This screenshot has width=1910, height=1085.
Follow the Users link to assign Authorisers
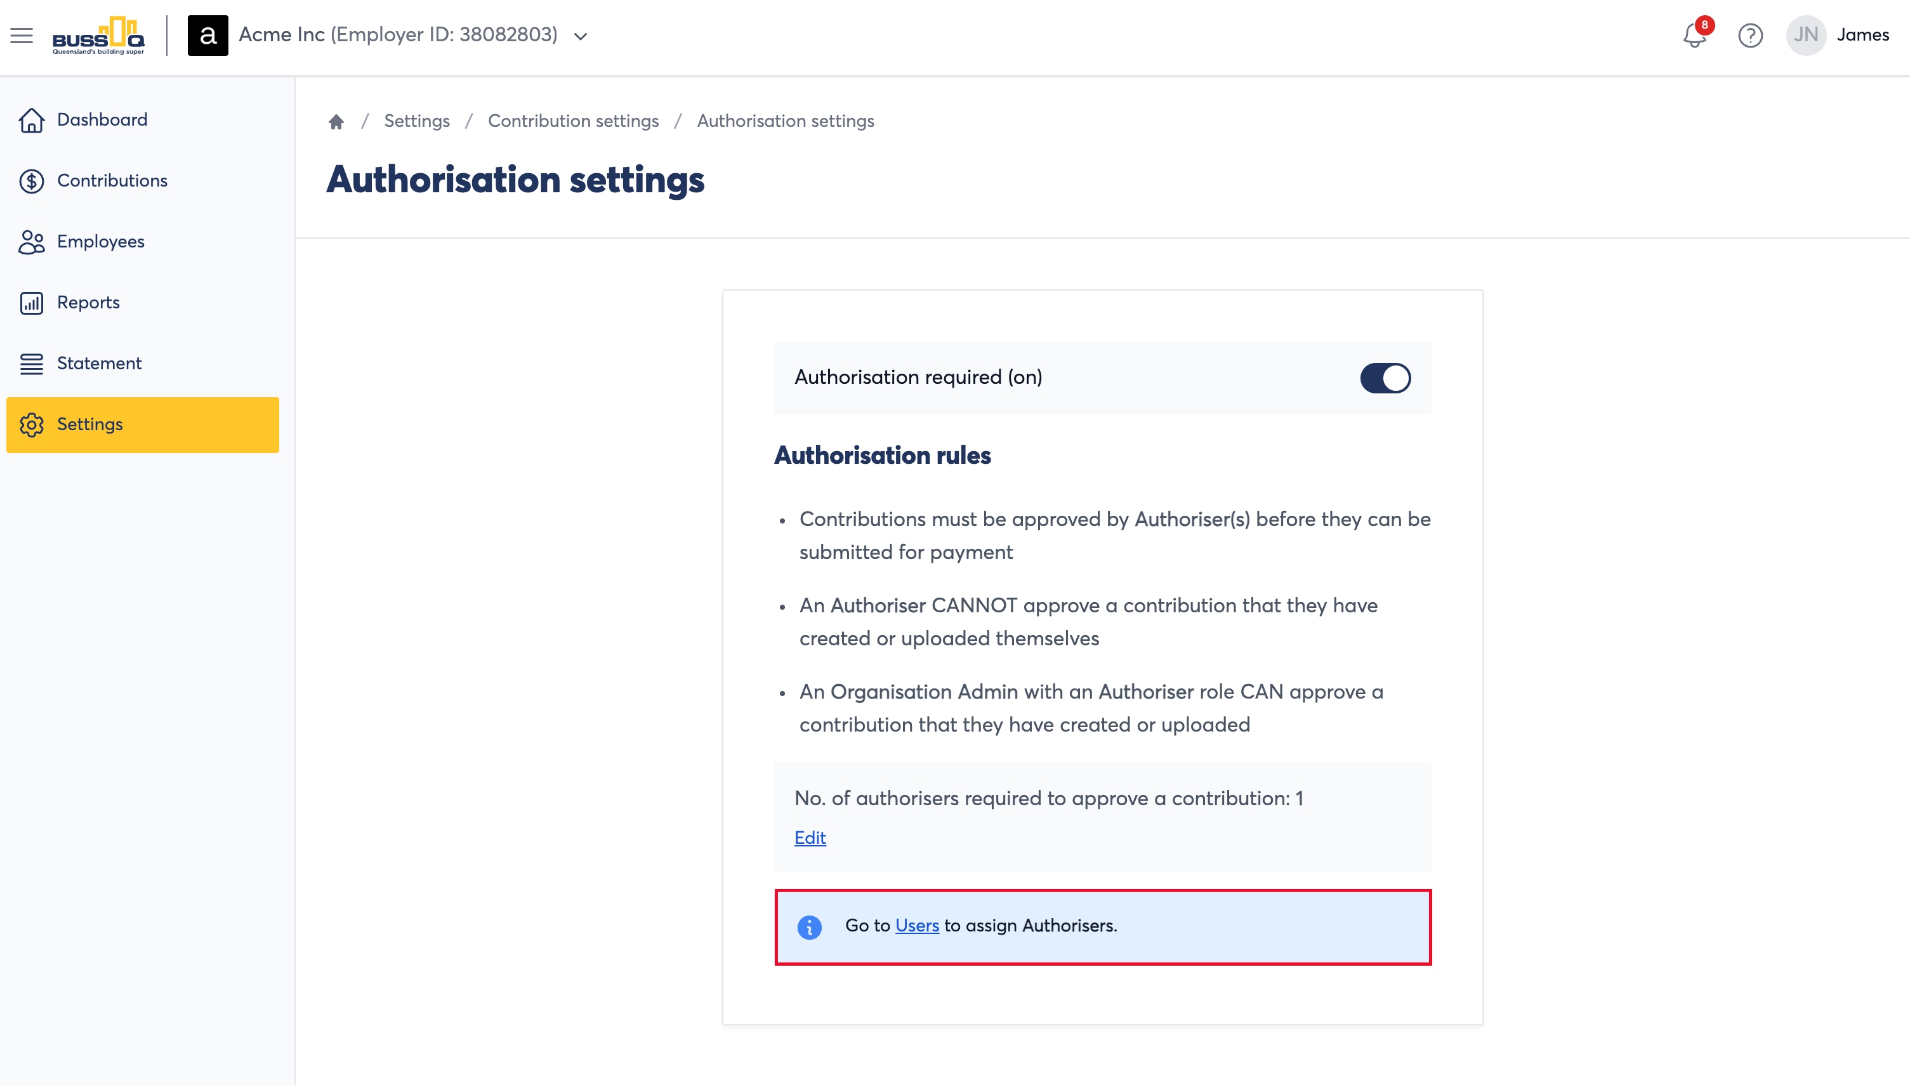(x=917, y=926)
